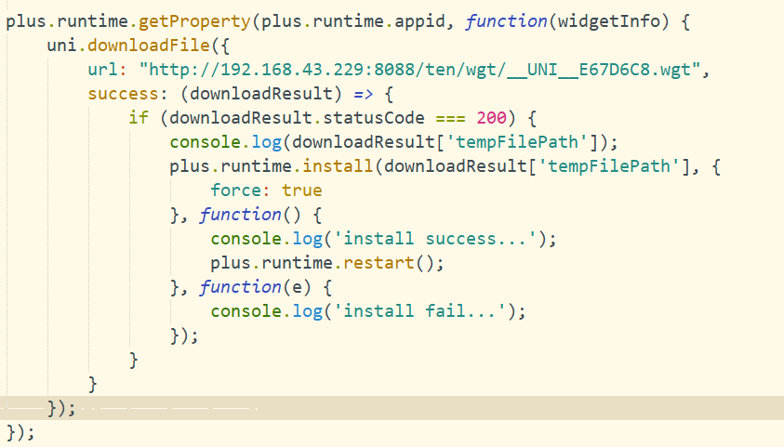Click the install method name
The image size is (784, 447).
pyautogui.click(x=338, y=166)
